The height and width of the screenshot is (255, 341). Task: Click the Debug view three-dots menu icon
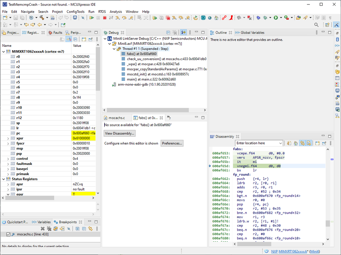(190, 32)
